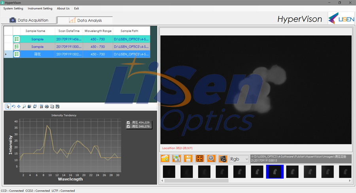Switch to the Data Acquisition tab

click(x=29, y=20)
